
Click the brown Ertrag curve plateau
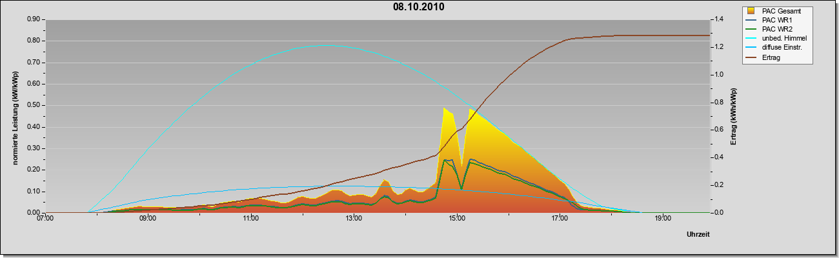pyautogui.click(x=645, y=35)
